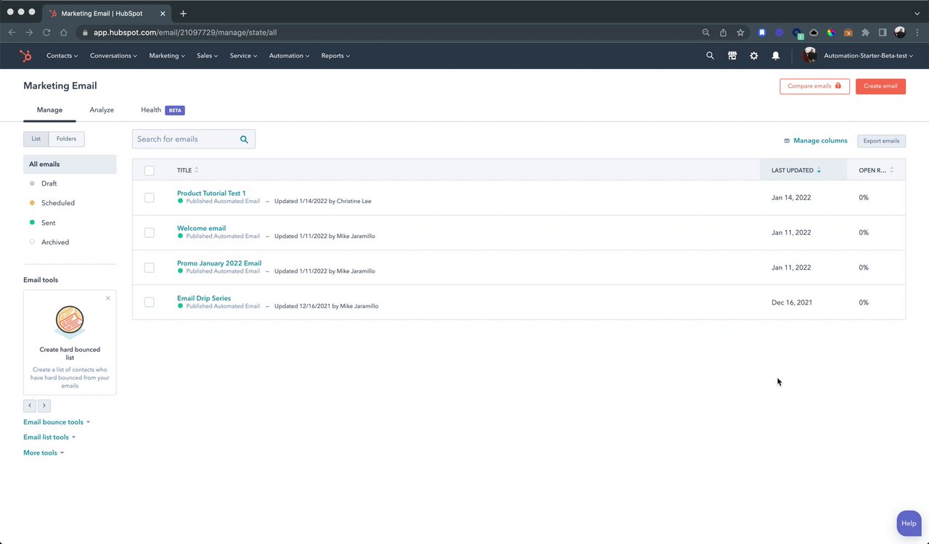Sort by Last Updated column

point(796,170)
